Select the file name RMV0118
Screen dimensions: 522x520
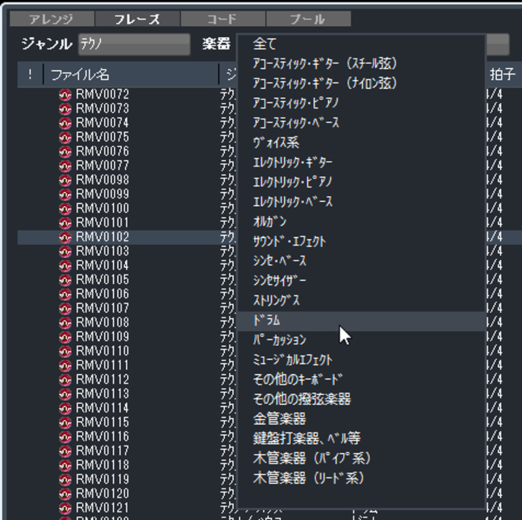(x=102, y=465)
